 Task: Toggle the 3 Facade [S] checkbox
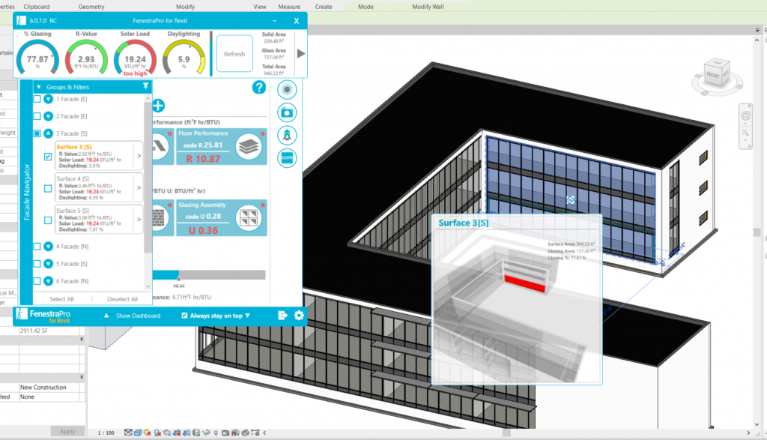pos(37,133)
